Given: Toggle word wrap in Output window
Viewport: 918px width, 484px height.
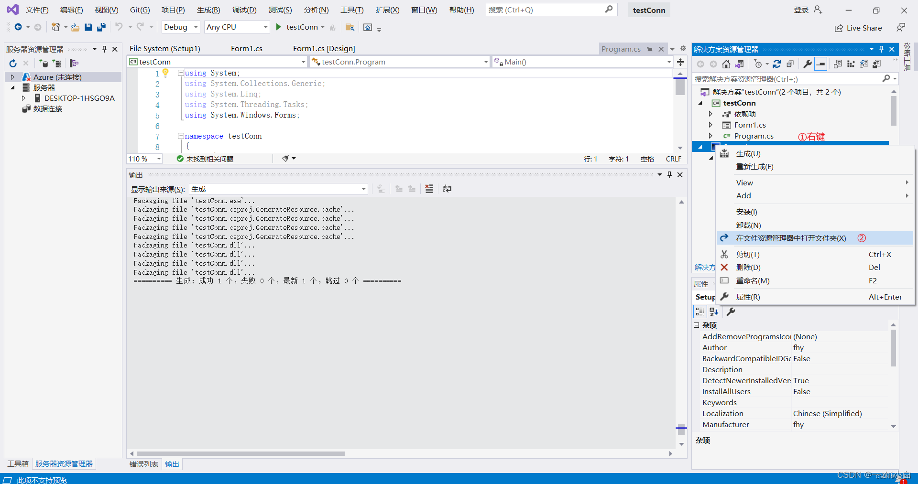Looking at the screenshot, I should click(x=447, y=189).
